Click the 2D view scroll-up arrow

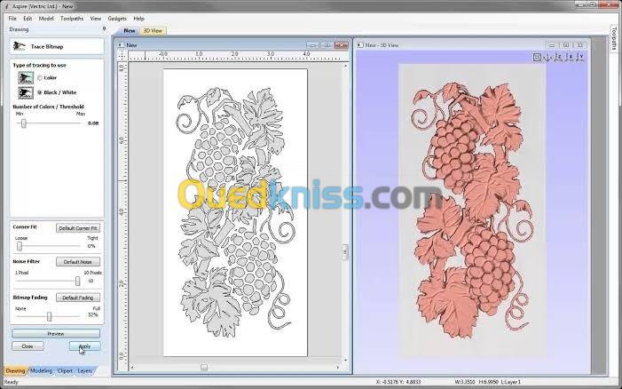pyautogui.click(x=345, y=65)
